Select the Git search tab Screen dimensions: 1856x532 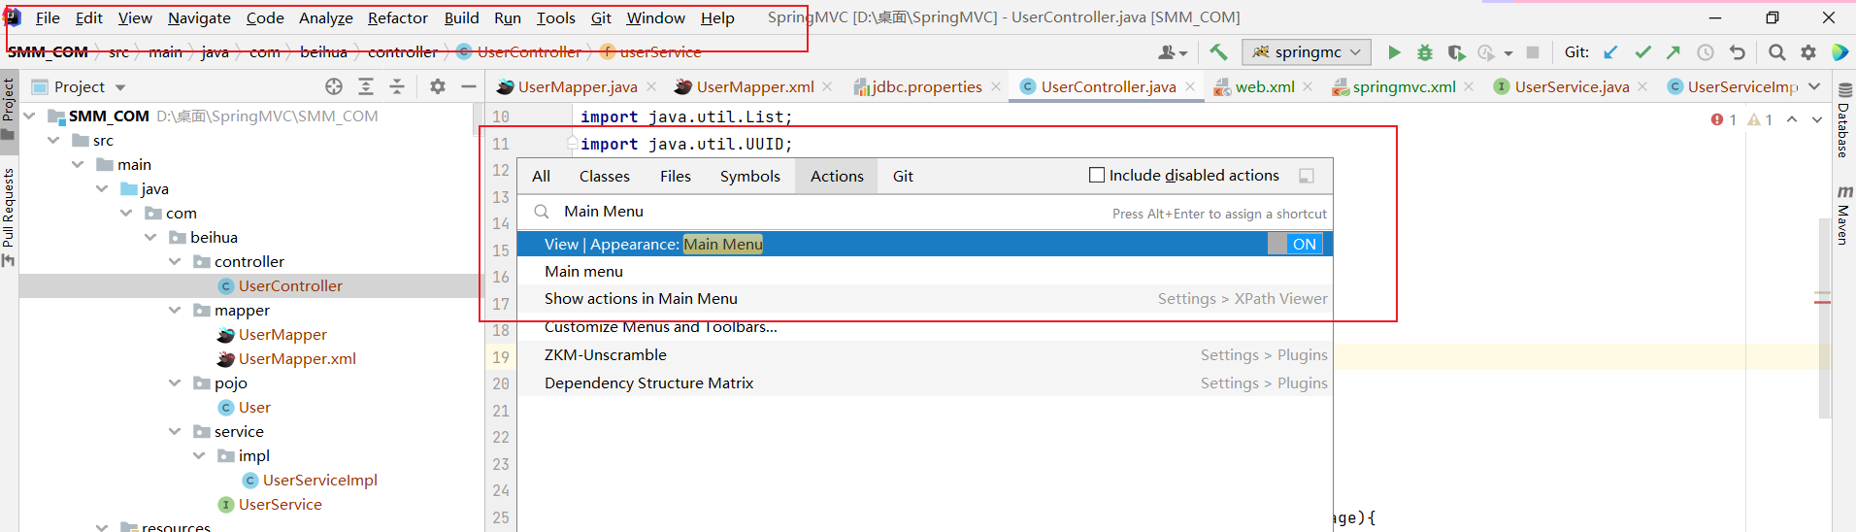pos(903,176)
